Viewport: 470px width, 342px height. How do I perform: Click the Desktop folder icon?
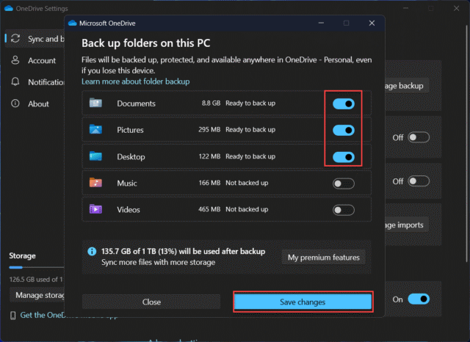95,156
